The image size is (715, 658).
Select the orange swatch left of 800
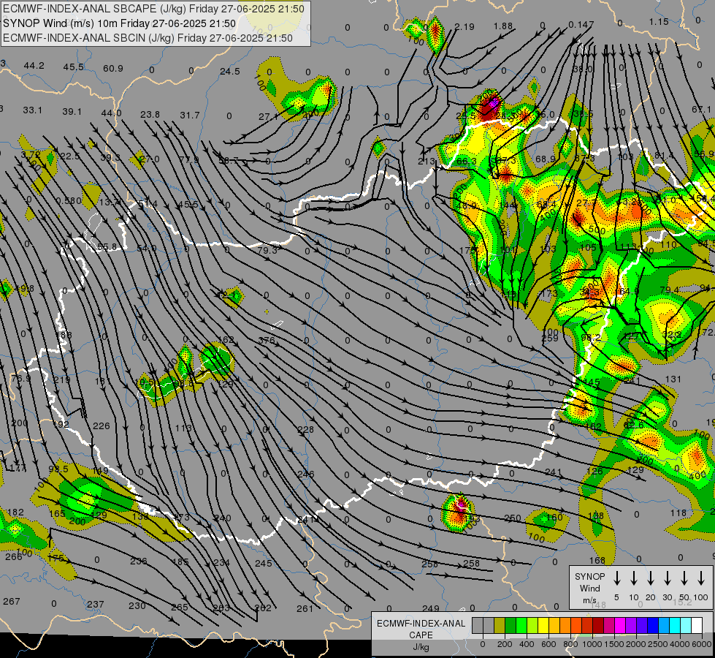click(x=565, y=626)
